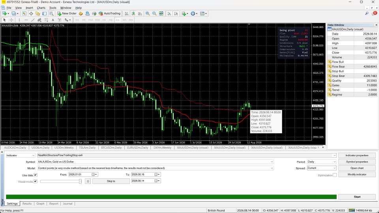Image resolution: width=379 pixels, height=213 pixels.
Task: Toggle the Terminal panel icon
Action: [x=45, y=13]
